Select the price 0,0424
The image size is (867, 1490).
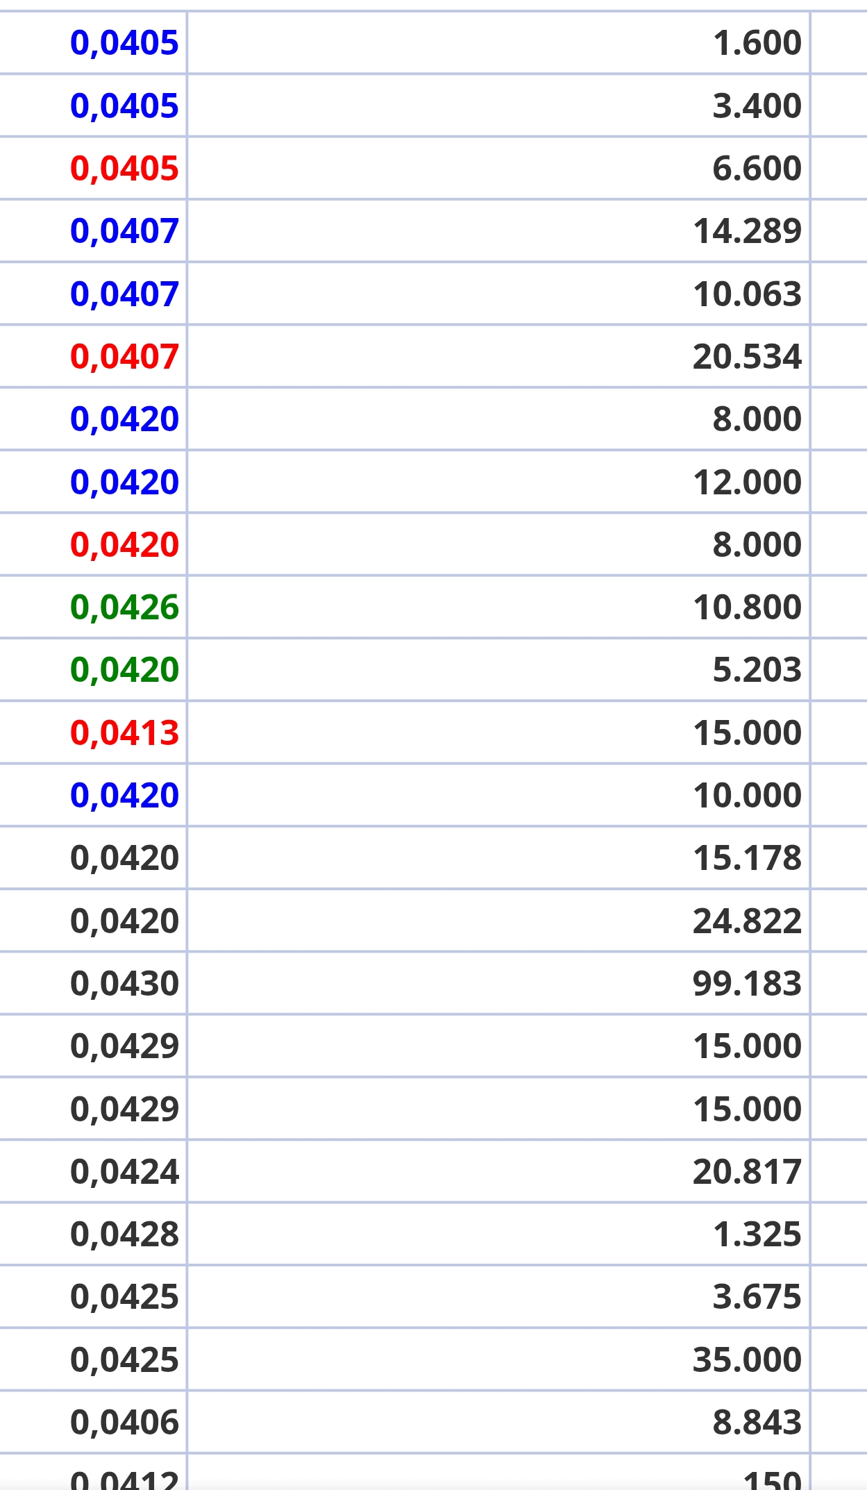pyautogui.click(x=124, y=1172)
